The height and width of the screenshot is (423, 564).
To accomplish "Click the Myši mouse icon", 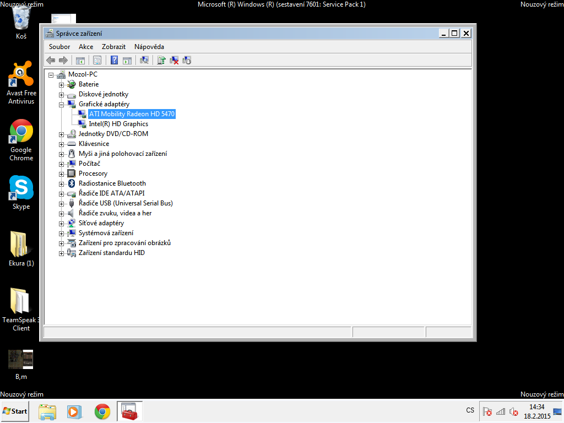I will [72, 154].
